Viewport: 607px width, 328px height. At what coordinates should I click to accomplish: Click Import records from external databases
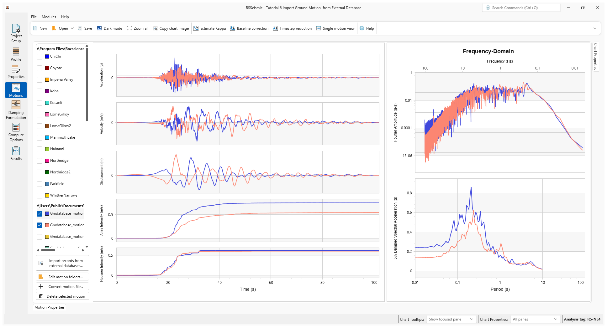point(62,263)
